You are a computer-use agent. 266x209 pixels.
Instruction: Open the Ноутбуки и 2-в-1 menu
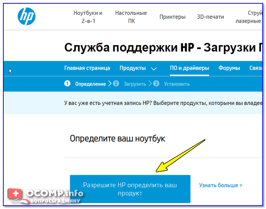pyautogui.click(x=88, y=17)
